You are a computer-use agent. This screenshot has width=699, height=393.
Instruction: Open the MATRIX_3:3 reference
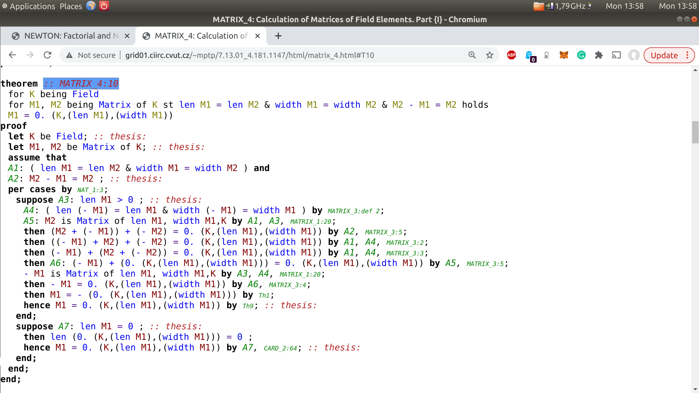pyautogui.click(x=405, y=253)
